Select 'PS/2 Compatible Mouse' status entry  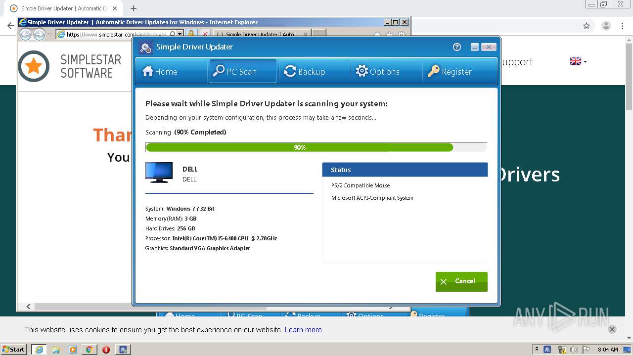tap(361, 185)
